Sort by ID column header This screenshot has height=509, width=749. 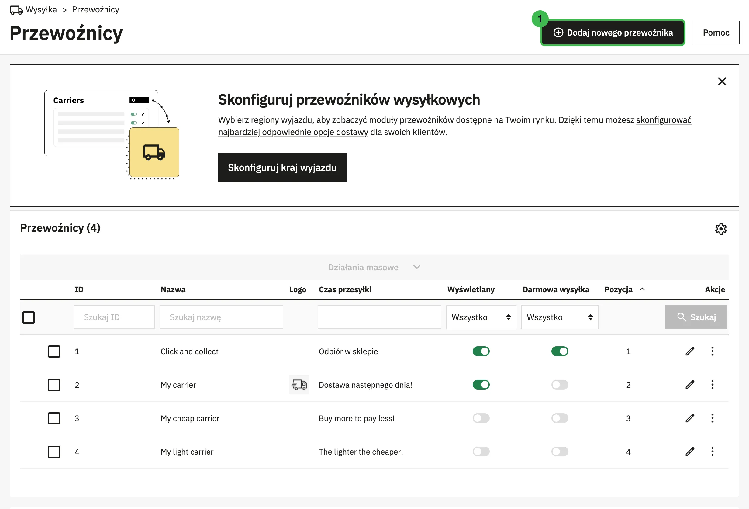pos(79,289)
